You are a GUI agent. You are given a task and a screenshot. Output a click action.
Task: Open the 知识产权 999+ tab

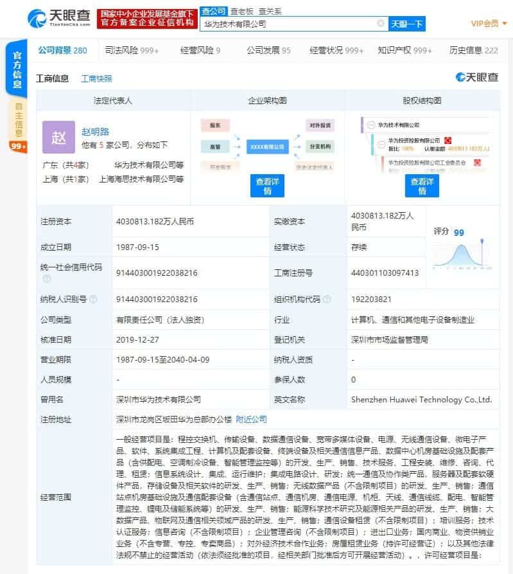(404, 50)
